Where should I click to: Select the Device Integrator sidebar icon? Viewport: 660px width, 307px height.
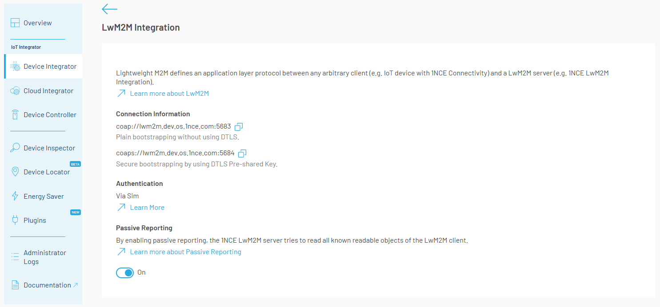click(15, 66)
